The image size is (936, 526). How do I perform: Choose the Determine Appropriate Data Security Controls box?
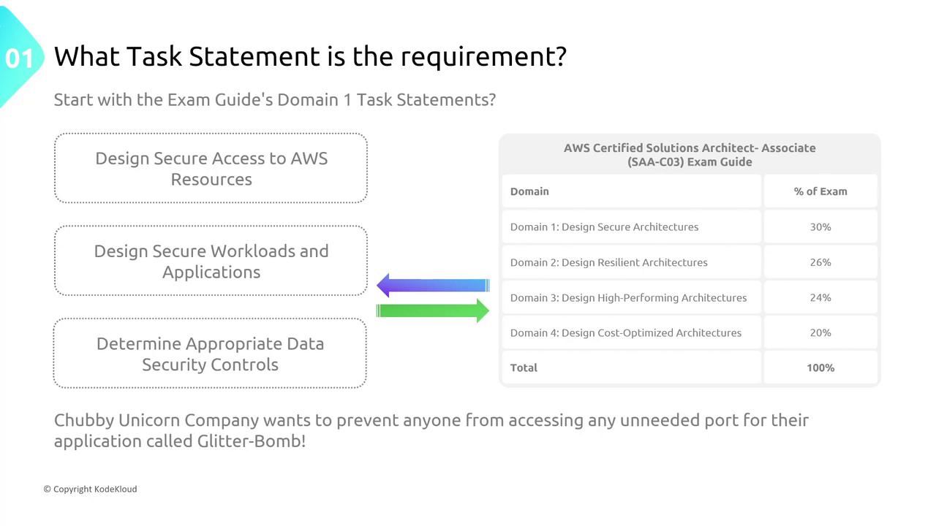click(210, 354)
